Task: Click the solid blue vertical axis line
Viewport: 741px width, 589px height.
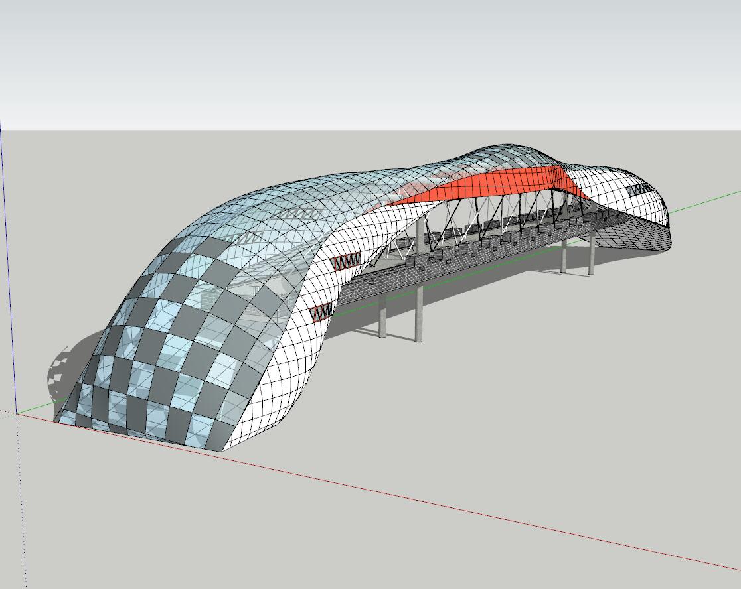Action: point(5,265)
